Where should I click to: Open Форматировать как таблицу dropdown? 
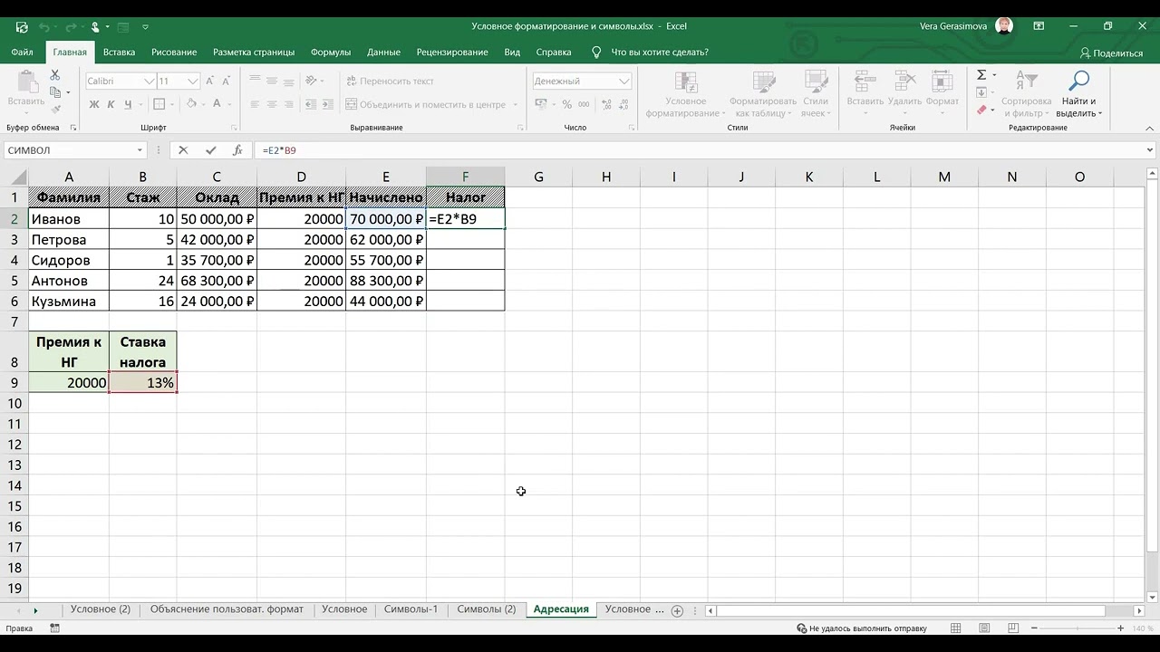click(x=763, y=94)
